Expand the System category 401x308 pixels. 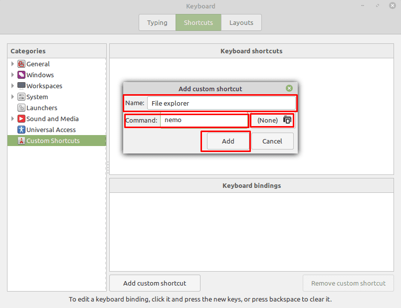pyautogui.click(x=12, y=97)
